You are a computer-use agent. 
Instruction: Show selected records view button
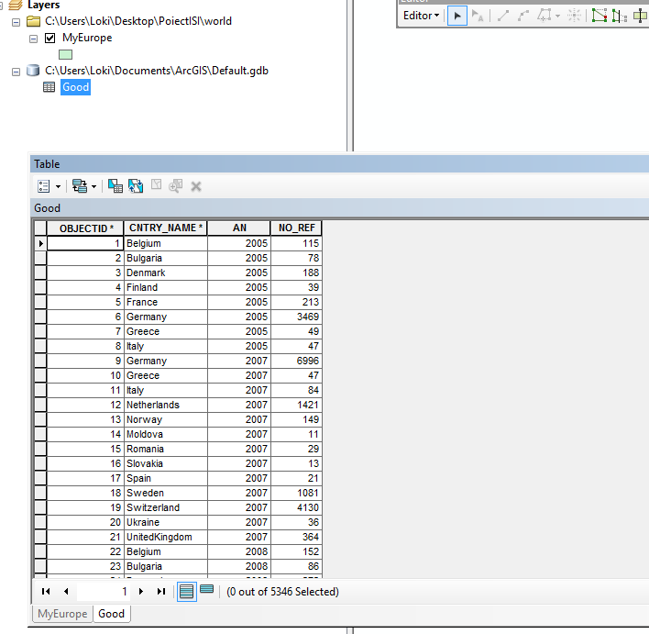[206, 589]
